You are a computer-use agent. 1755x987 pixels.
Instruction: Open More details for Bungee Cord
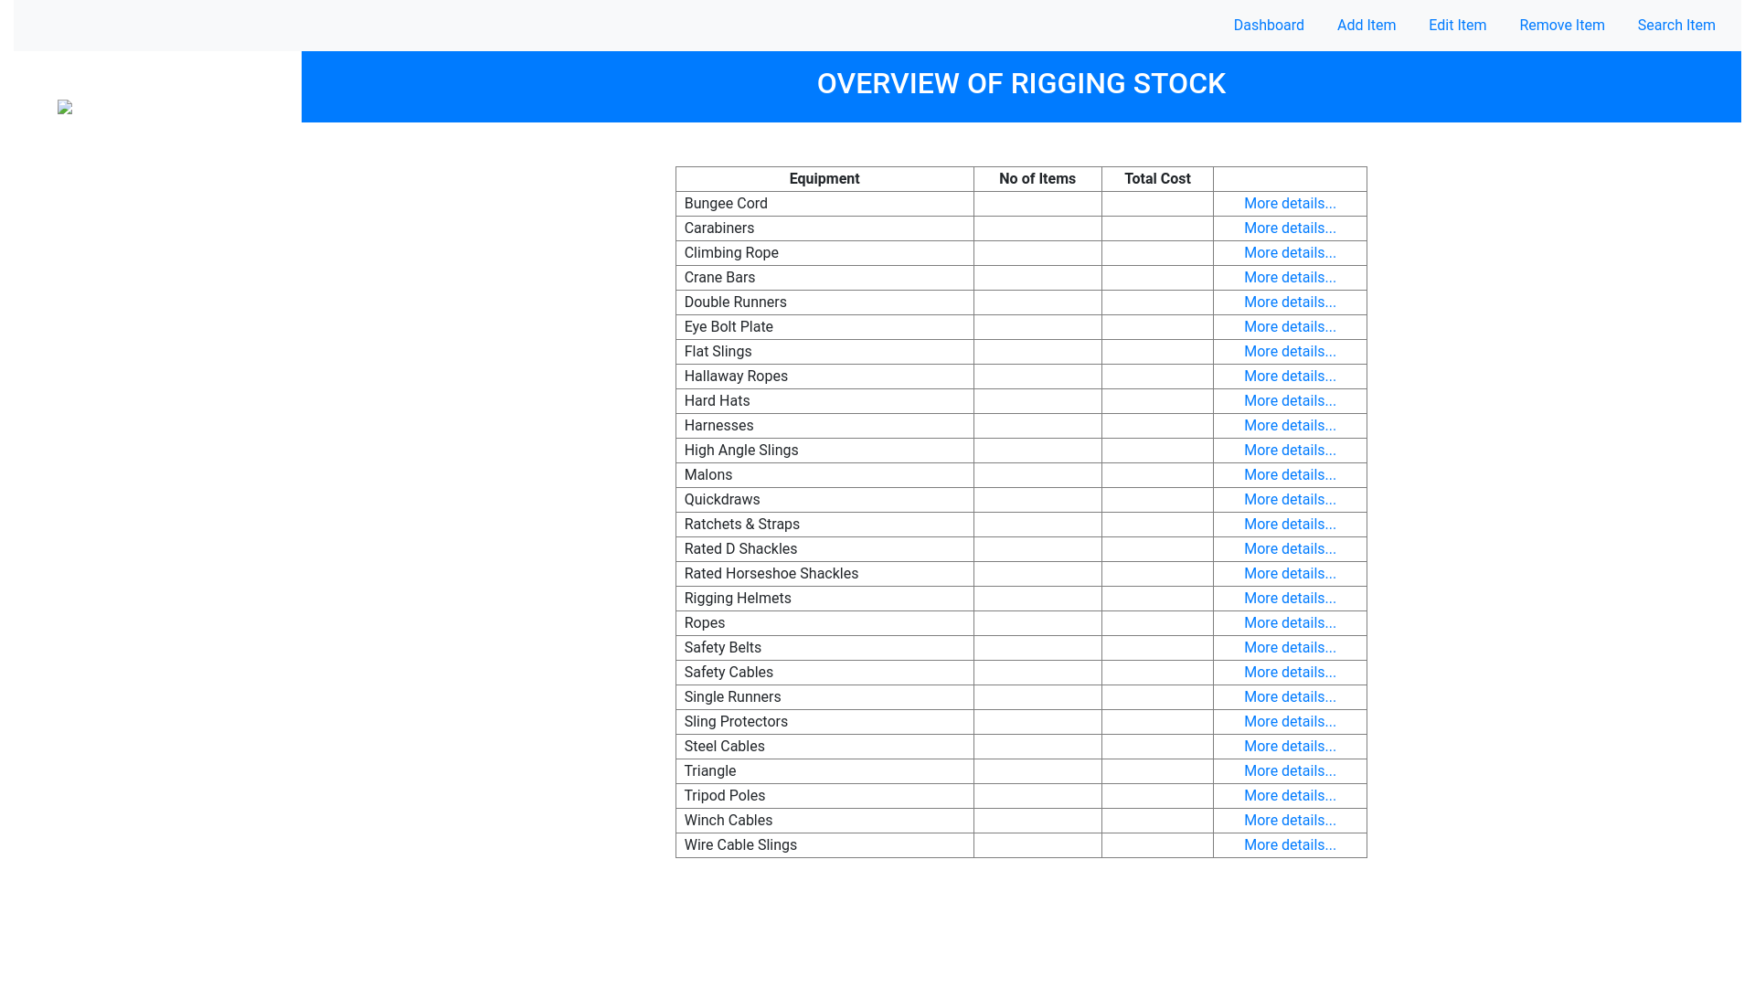[x=1290, y=204]
